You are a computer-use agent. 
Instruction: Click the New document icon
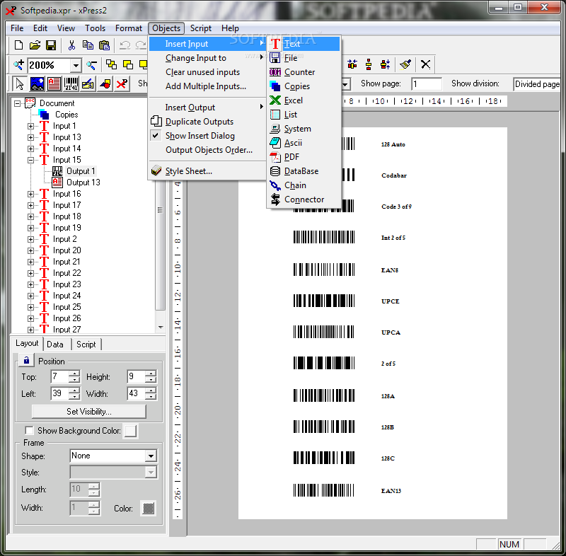point(18,45)
